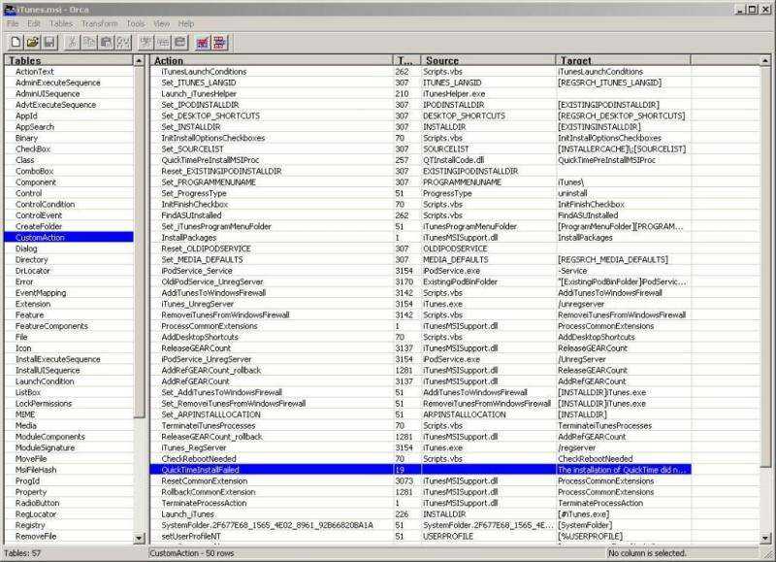Select the Dialog table
Screen dimensions: 776x562
coord(26,248)
